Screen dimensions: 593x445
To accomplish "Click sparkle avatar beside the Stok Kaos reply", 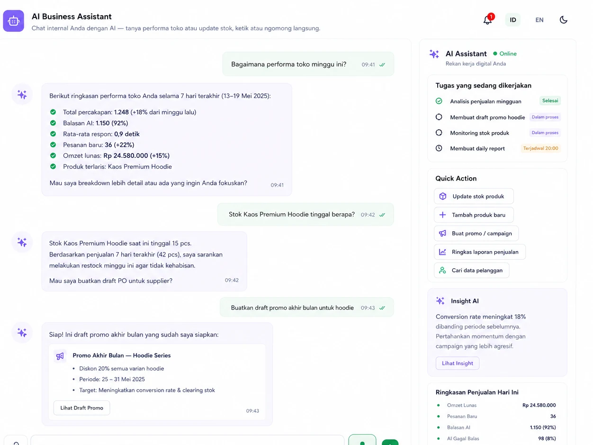I will [22, 242].
